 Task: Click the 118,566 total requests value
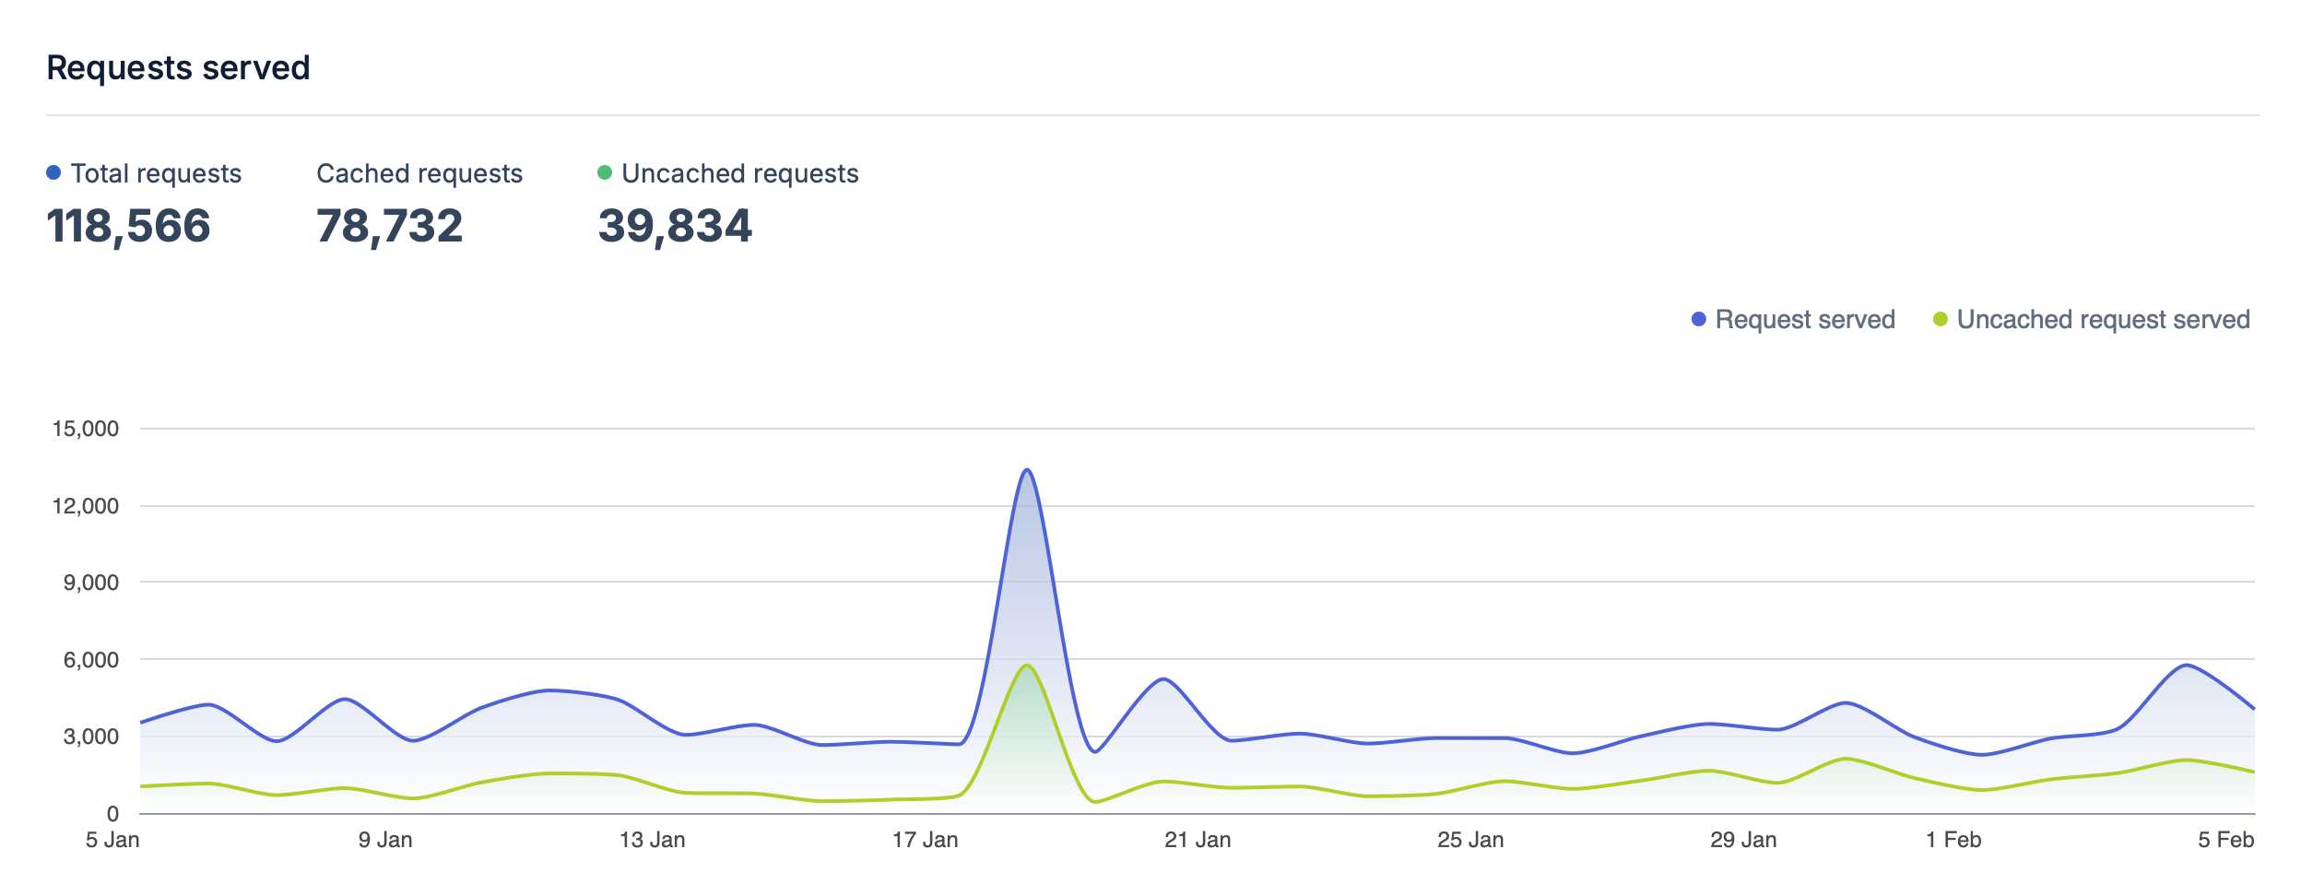tap(128, 226)
